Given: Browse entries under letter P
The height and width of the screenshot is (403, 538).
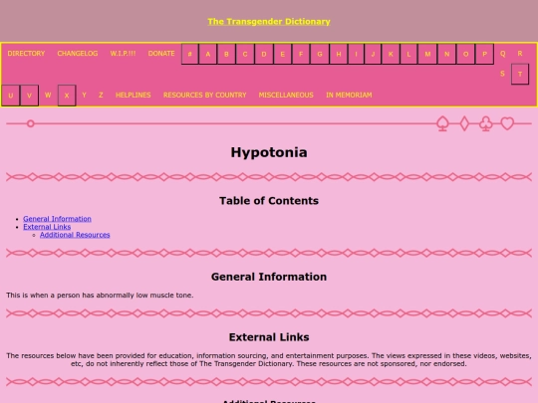Looking at the screenshot, I should pyautogui.click(x=484, y=54).
